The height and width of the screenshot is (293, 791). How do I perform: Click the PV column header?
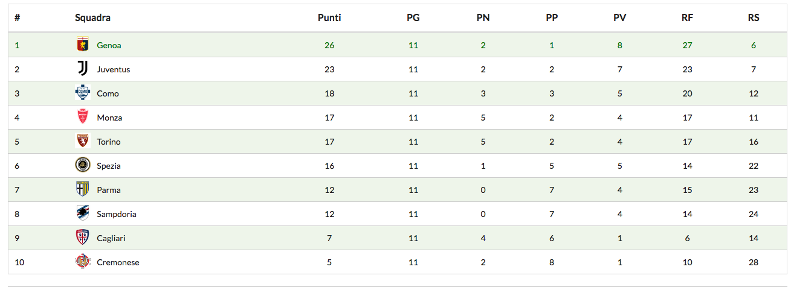pos(619,17)
